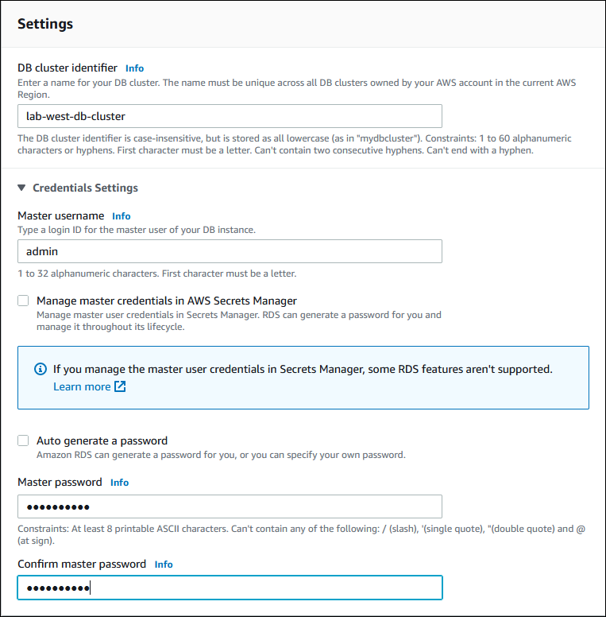Image resolution: width=606 pixels, height=617 pixels.
Task: Collapse the Credentials Settings triangle
Action: 21,188
